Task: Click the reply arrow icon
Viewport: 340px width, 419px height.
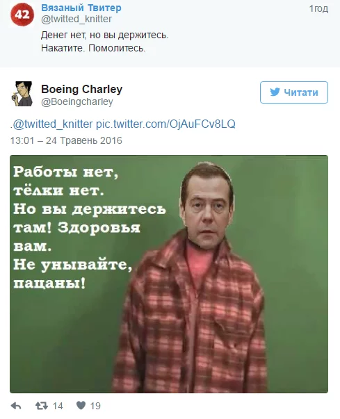Action: [x=16, y=406]
